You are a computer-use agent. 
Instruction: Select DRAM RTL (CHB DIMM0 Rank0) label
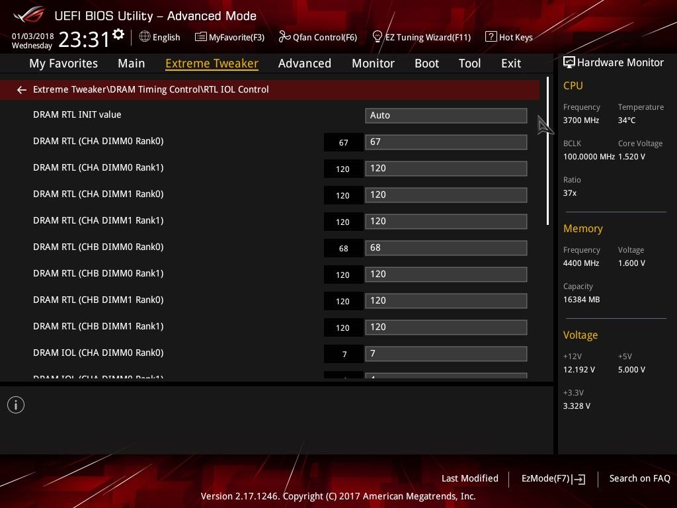click(x=99, y=247)
